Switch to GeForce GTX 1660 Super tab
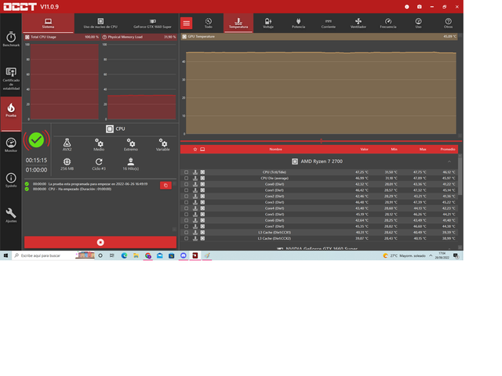The height and width of the screenshot is (376, 502). [x=152, y=23]
